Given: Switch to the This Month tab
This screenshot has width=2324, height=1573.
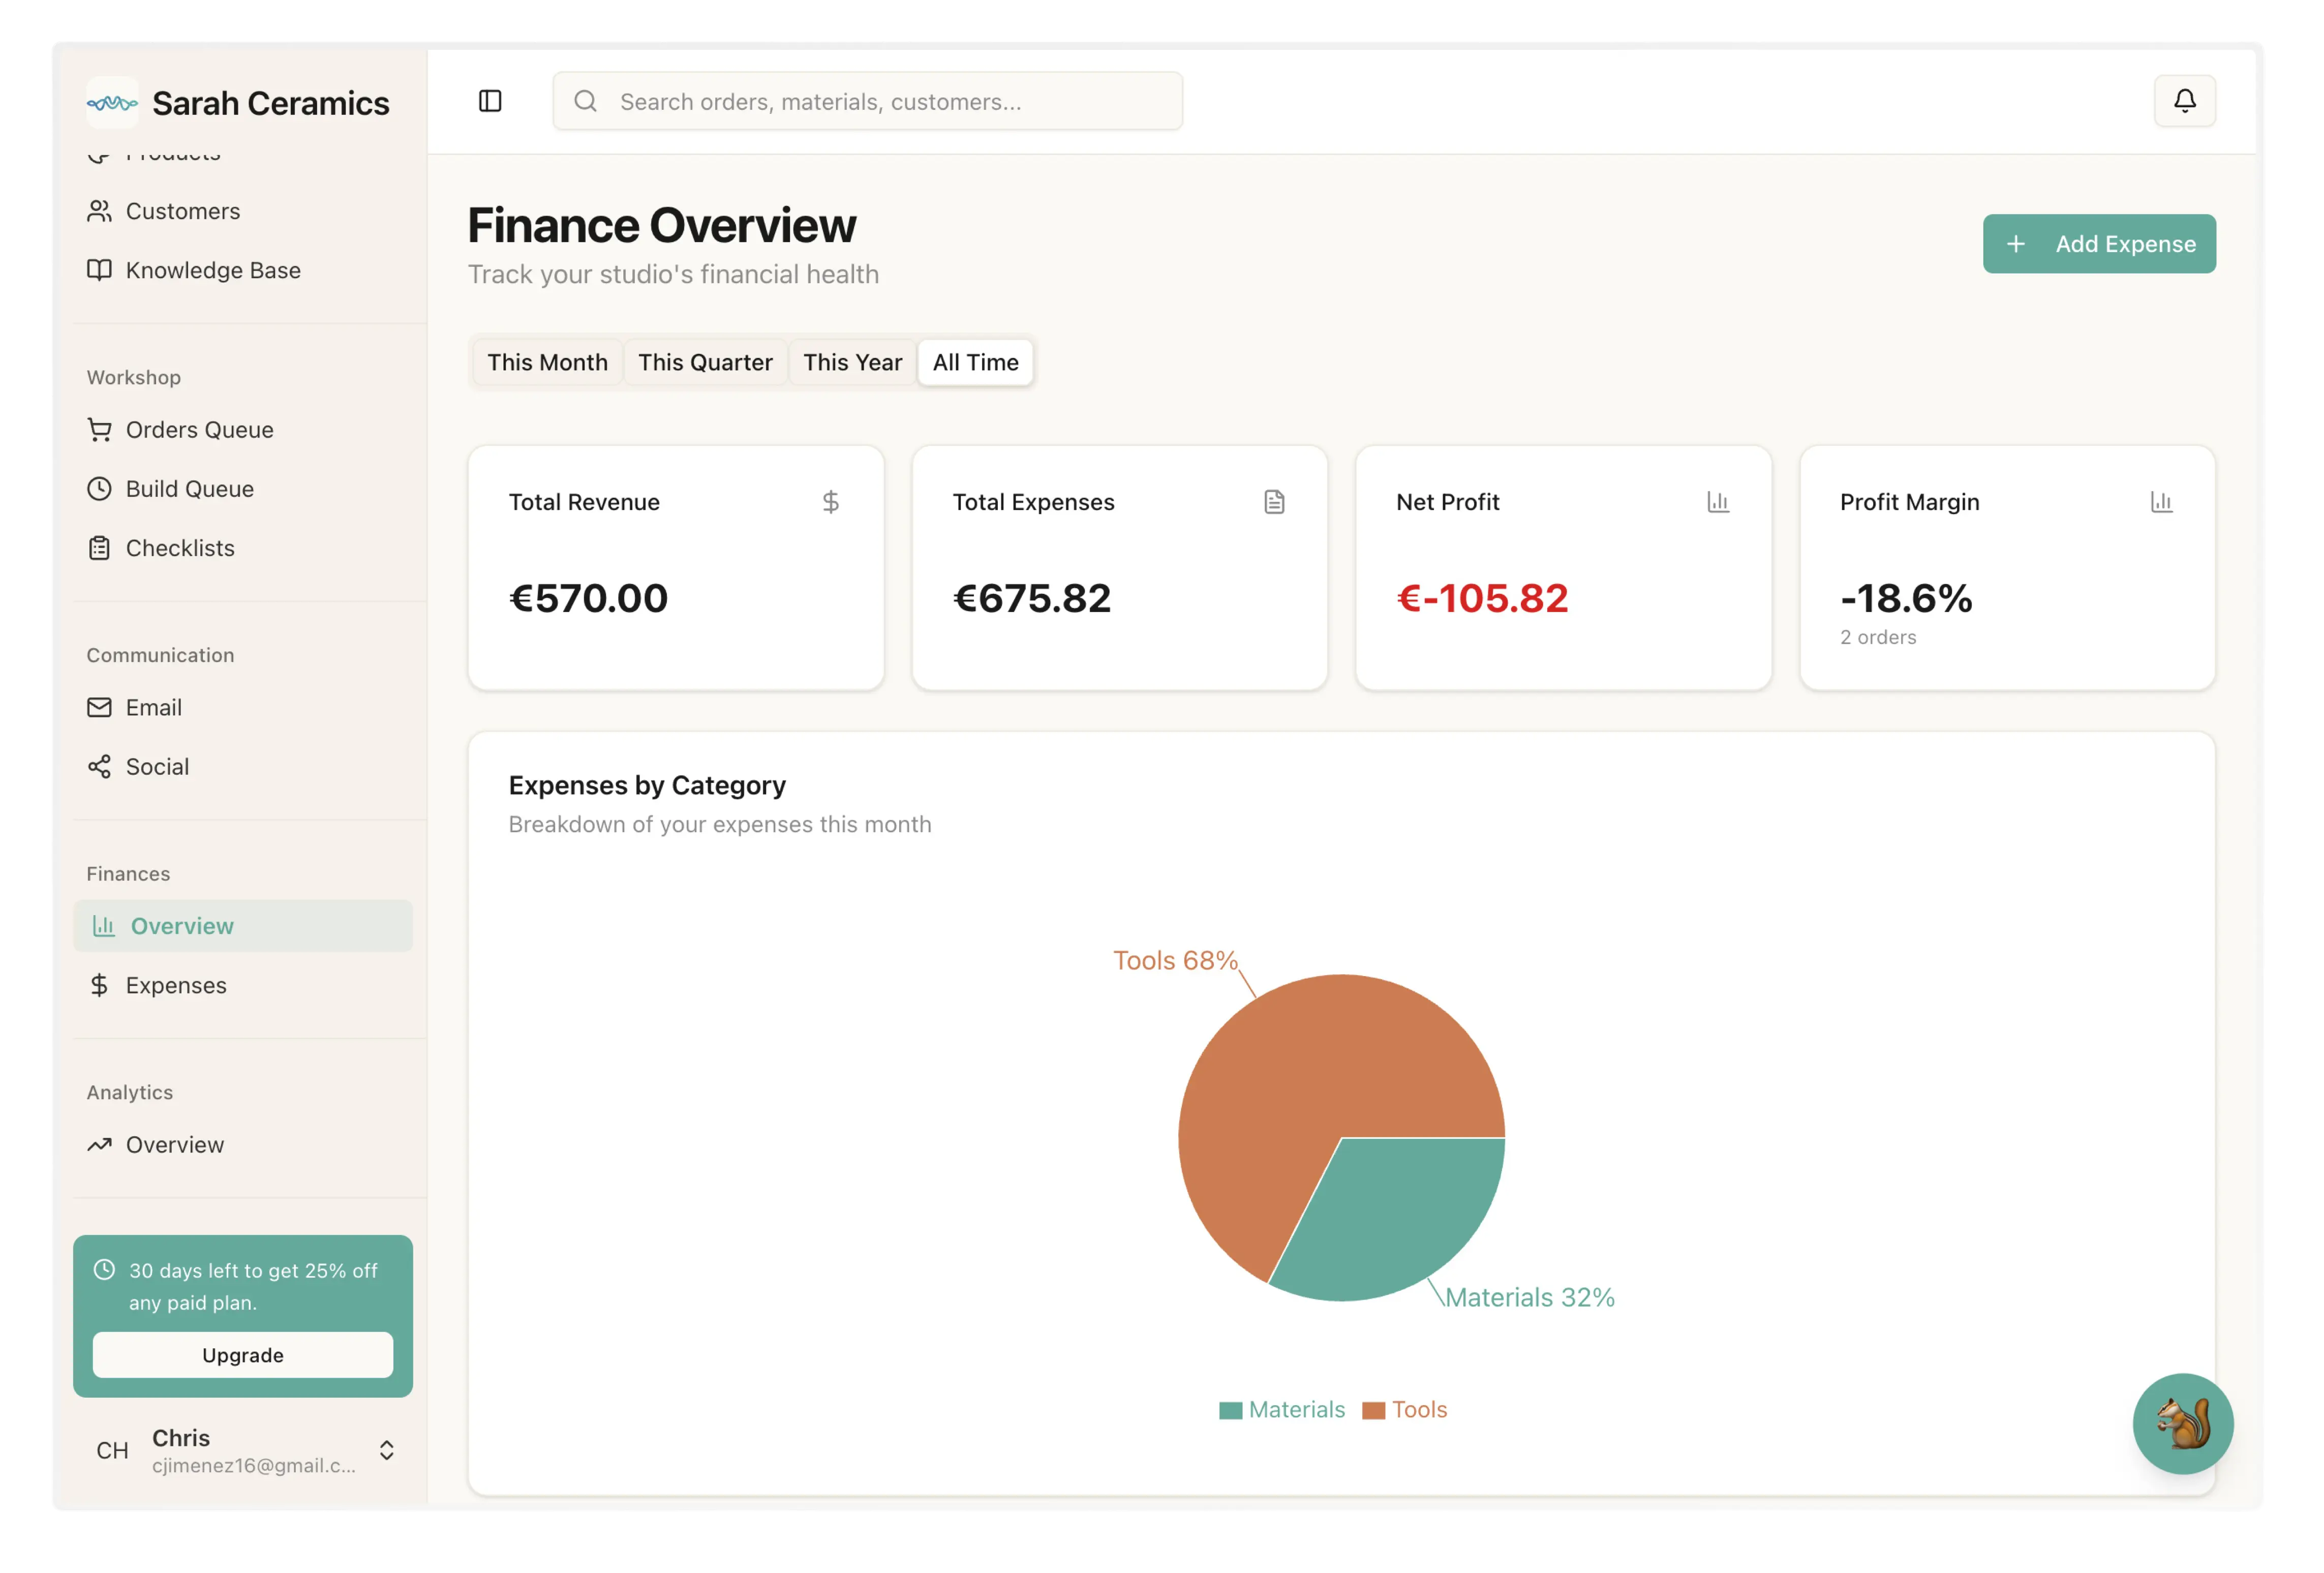Looking at the screenshot, I should click(547, 362).
